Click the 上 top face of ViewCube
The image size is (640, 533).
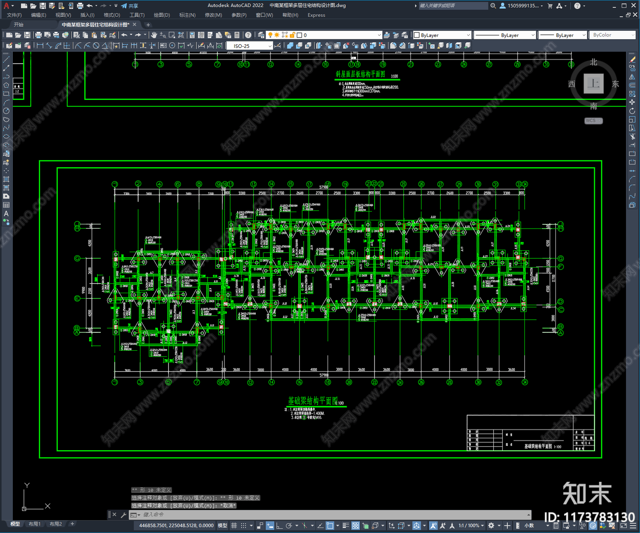pyautogui.click(x=594, y=84)
